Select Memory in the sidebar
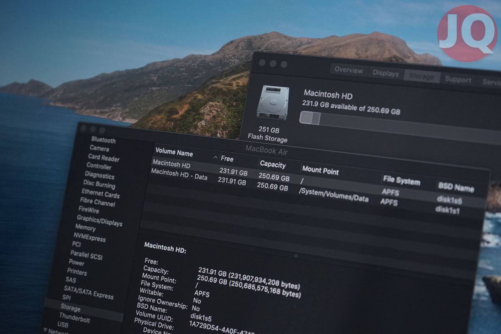Viewport: 501px width, 334px height. coord(85,228)
